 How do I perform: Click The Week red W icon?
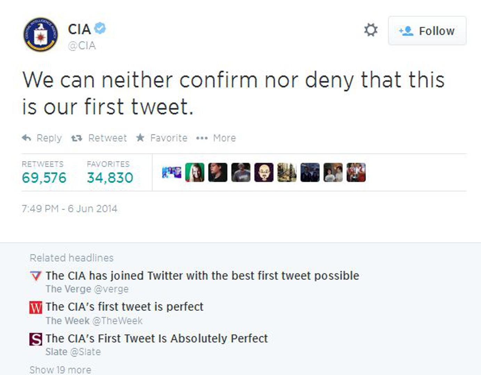[35, 308]
